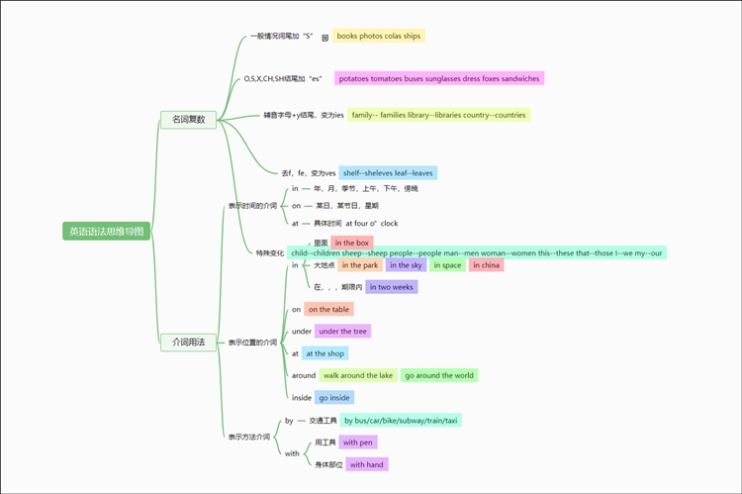The height and width of the screenshot is (494, 742).
Task: Click the 表示方法介词 subtopic
Action: pos(248,437)
